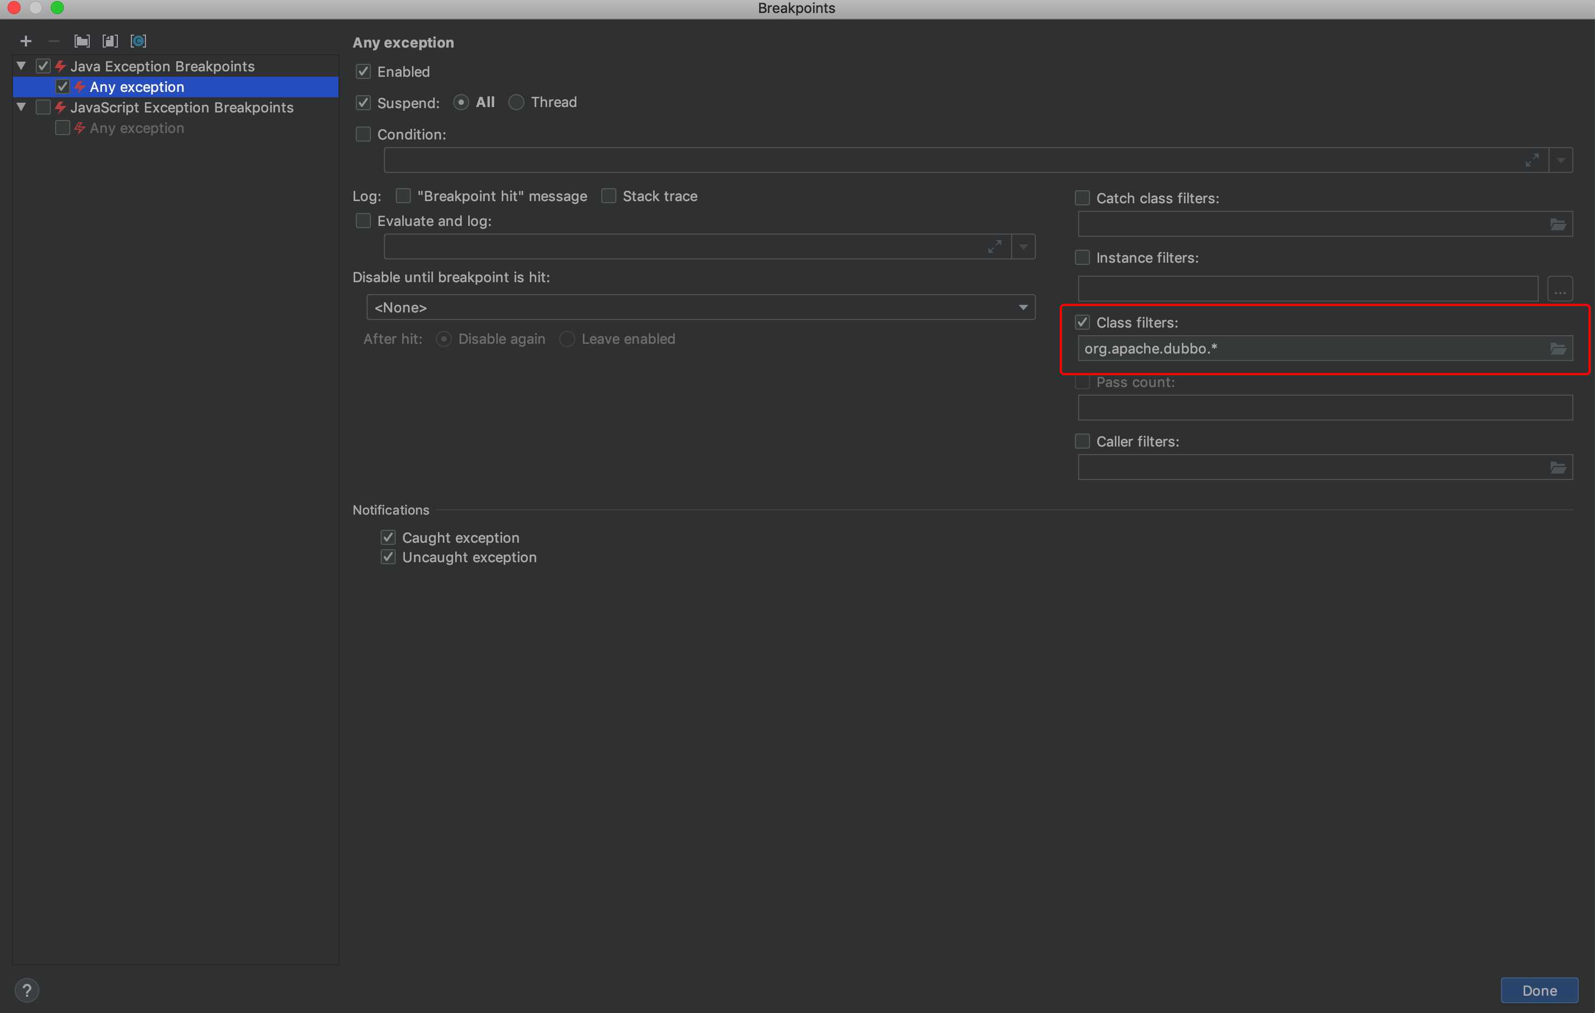Viewport: 1595px width, 1013px height.
Task: Click the Done button
Action: pos(1540,990)
